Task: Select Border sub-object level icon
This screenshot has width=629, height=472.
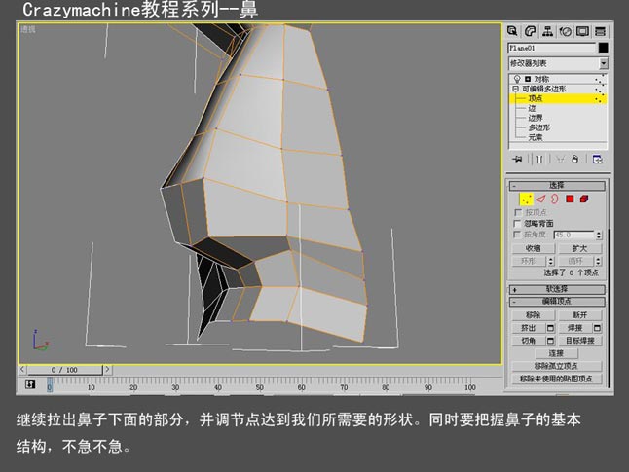Action: [555, 199]
